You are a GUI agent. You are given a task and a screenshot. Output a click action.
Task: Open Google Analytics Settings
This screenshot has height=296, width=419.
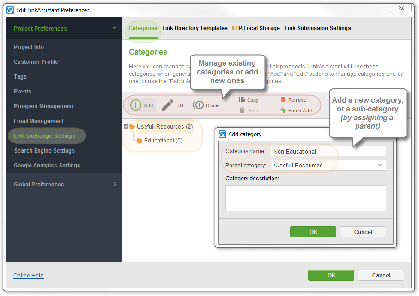coord(47,166)
